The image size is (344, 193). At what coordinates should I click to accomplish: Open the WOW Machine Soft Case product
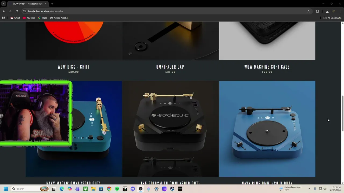point(267,67)
